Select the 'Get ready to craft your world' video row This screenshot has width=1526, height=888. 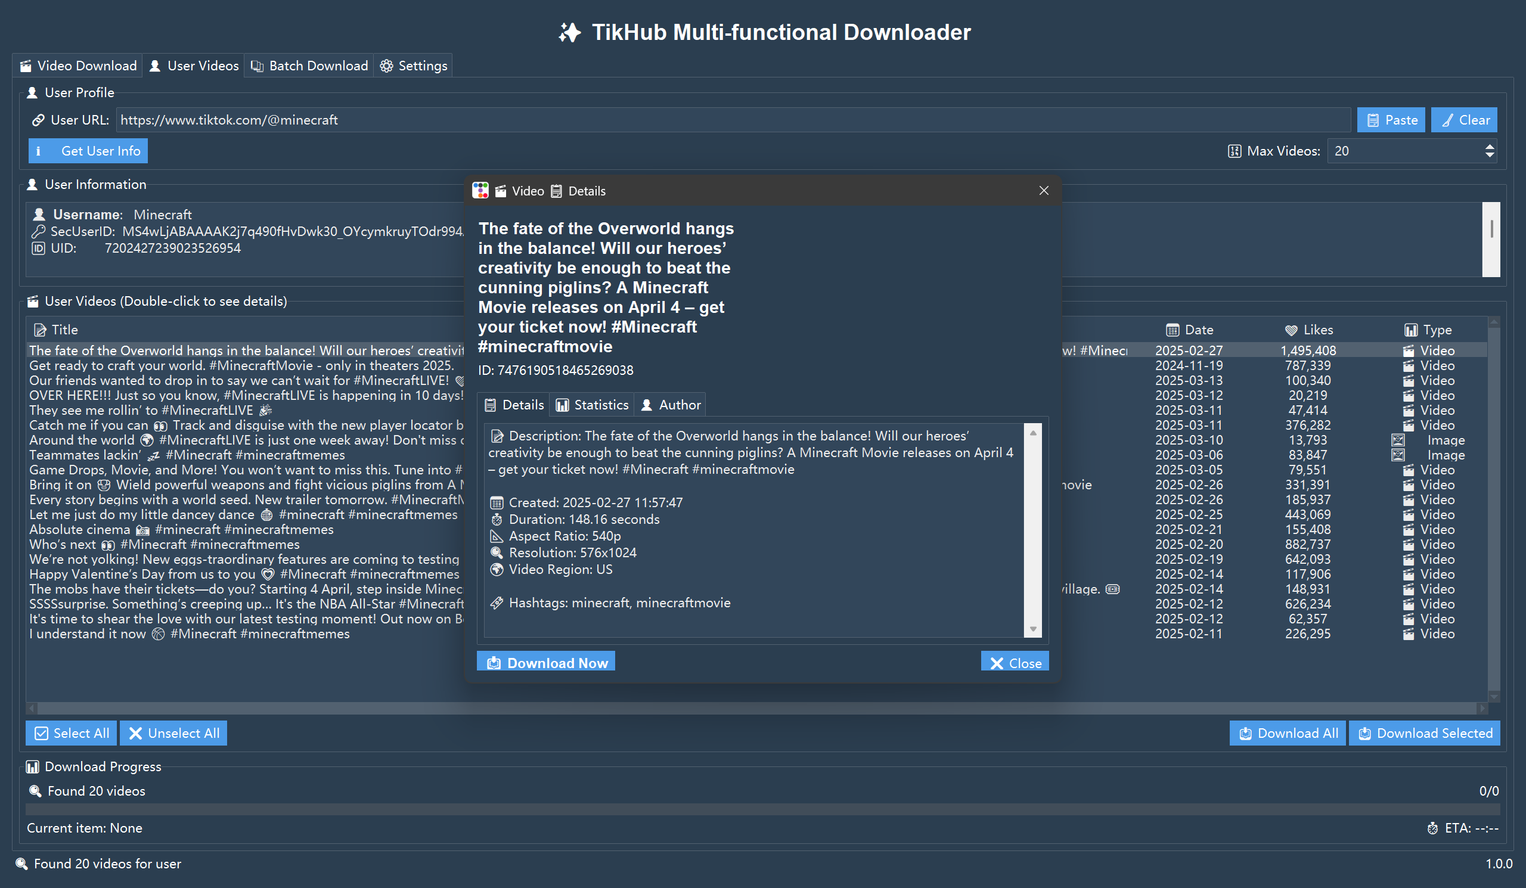tap(757, 365)
